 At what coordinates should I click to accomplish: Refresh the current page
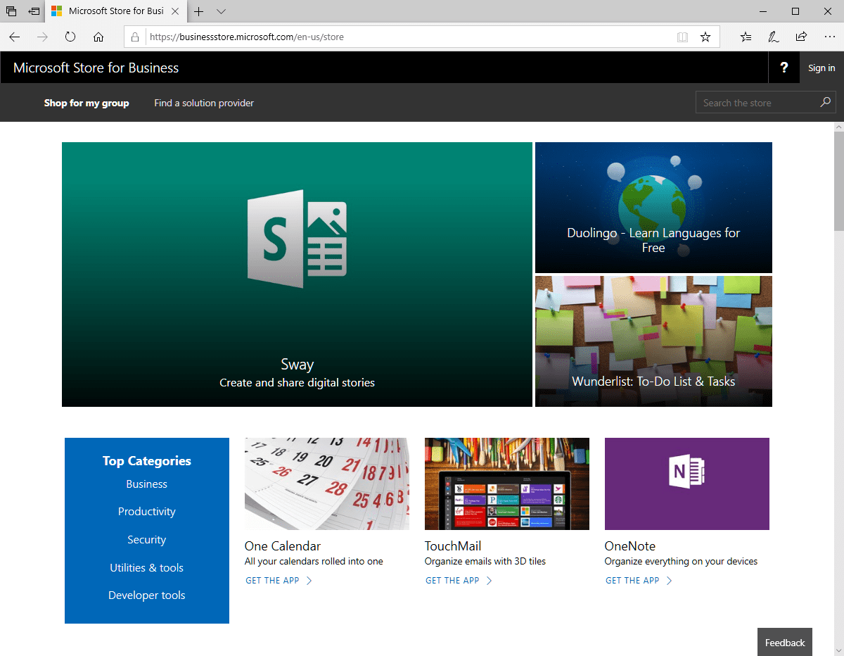click(70, 37)
